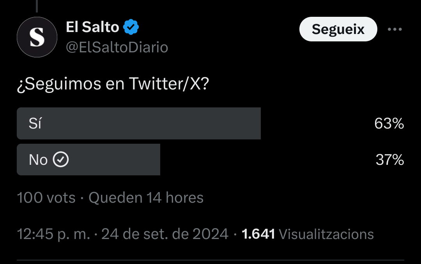
Task: Click the checkmark icon beside No
Action: (61, 159)
